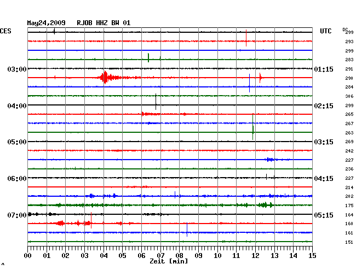Click the 02:15 UTC time label
The height and width of the screenshot is (270, 356).
[324, 106]
